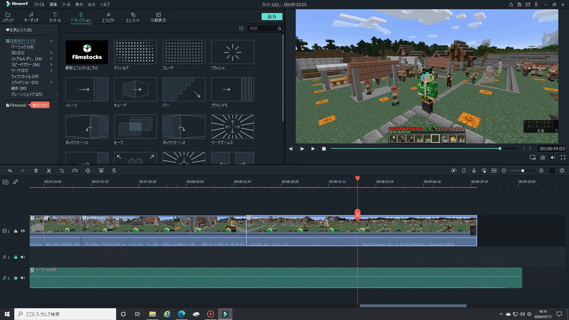569x320 pixels.
Task: Open the ツール menu
Action: [66, 4]
